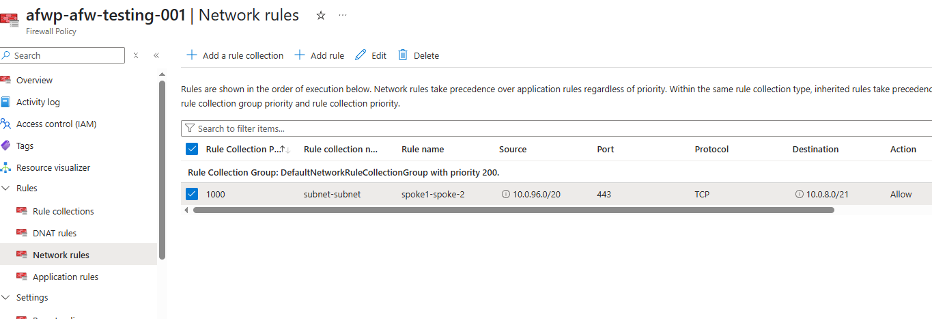Collapse the Settings section in sidebar
This screenshot has height=319, width=932.
6,297
